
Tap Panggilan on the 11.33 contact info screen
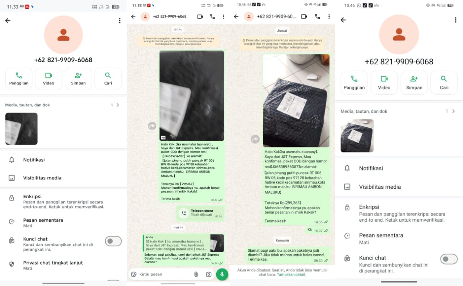pos(19,78)
